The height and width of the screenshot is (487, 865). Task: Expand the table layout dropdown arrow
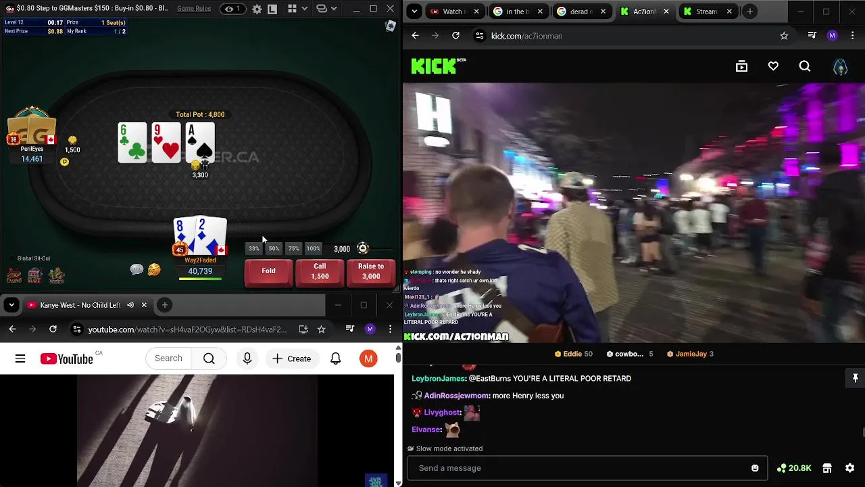pos(304,9)
